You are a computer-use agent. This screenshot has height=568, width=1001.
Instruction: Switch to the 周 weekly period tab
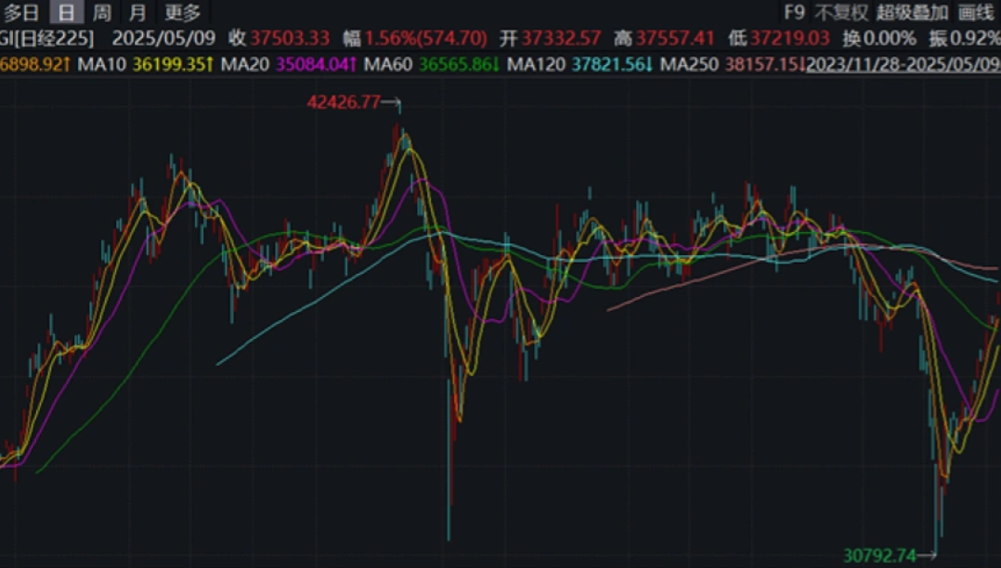pos(102,13)
